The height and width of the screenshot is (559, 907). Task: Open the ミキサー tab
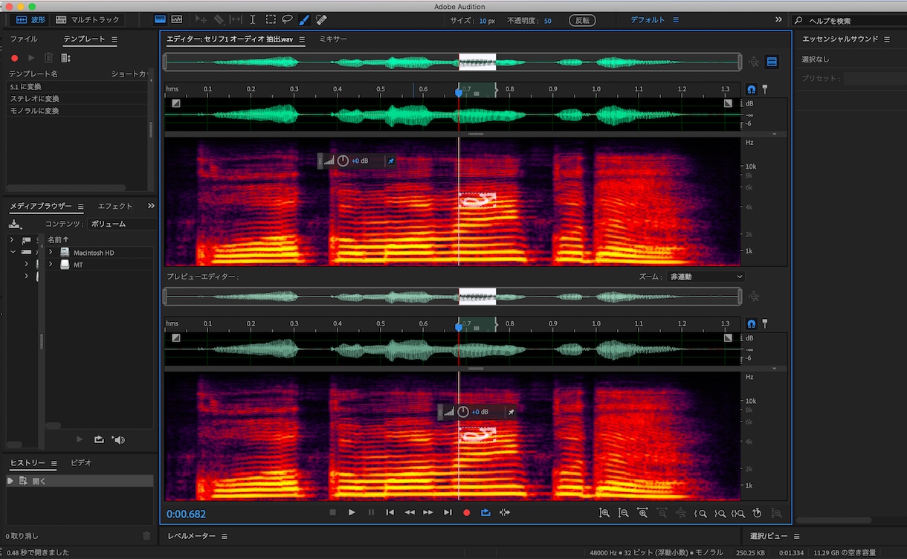(333, 39)
